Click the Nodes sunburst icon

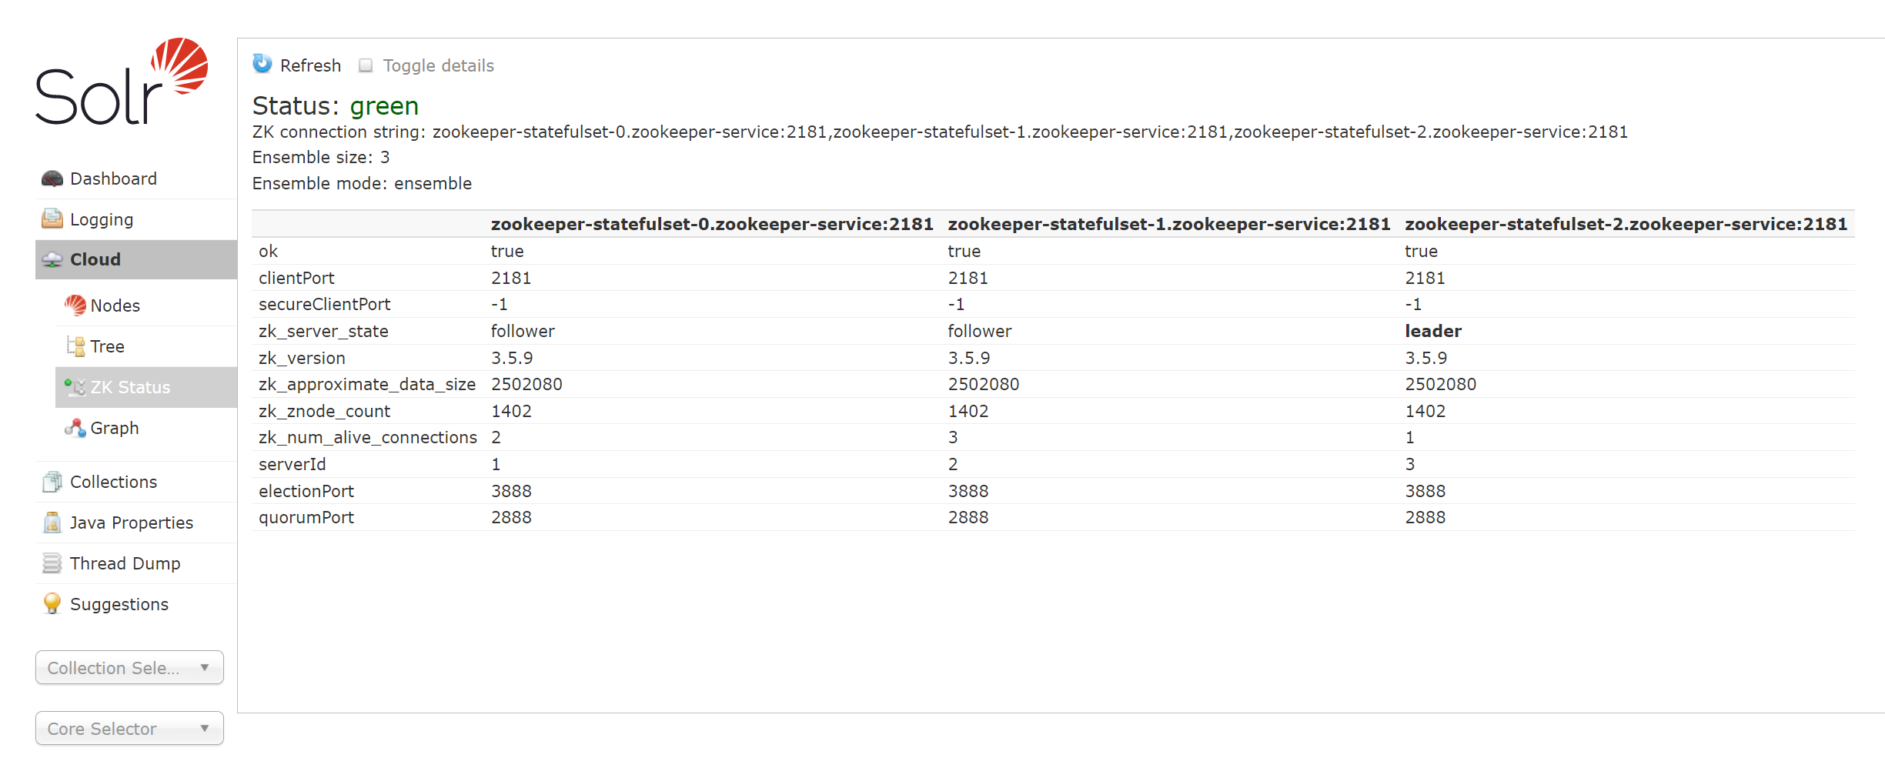pos(75,306)
